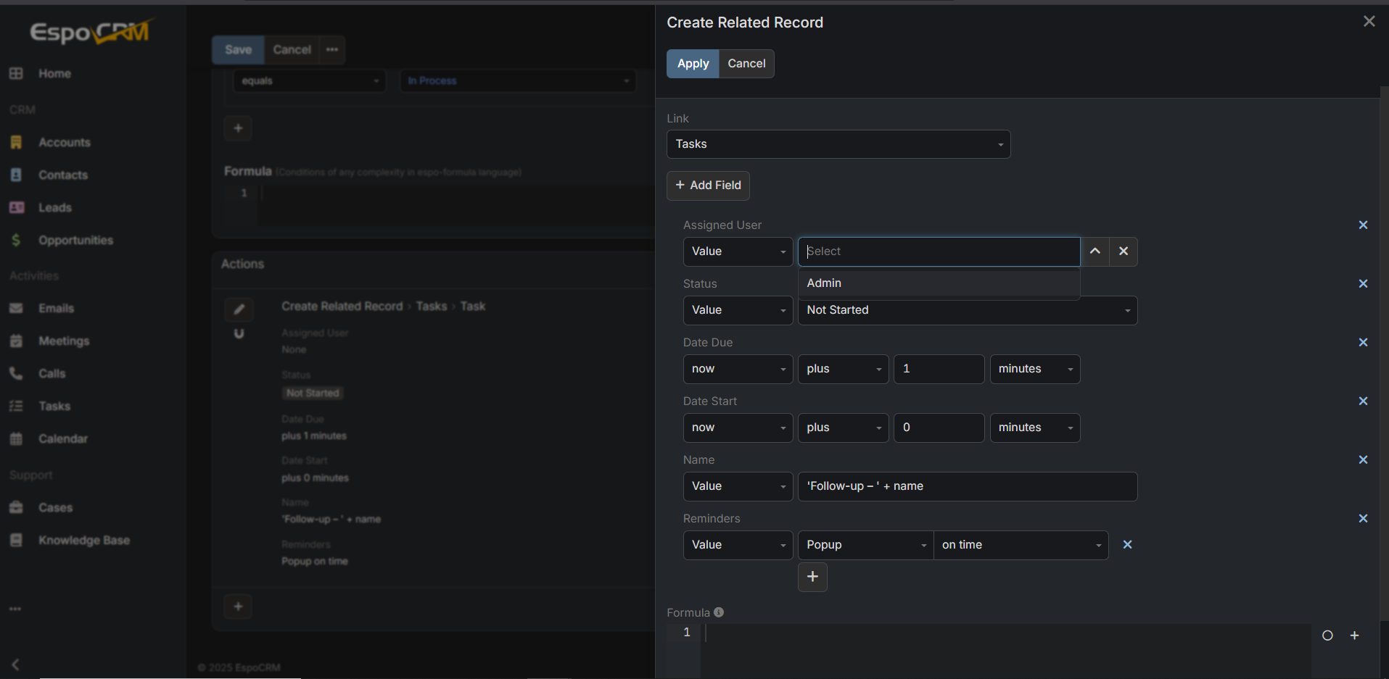The width and height of the screenshot is (1389, 679).
Task: Open the Popup reminder type dropdown
Action: pyautogui.click(x=866, y=545)
